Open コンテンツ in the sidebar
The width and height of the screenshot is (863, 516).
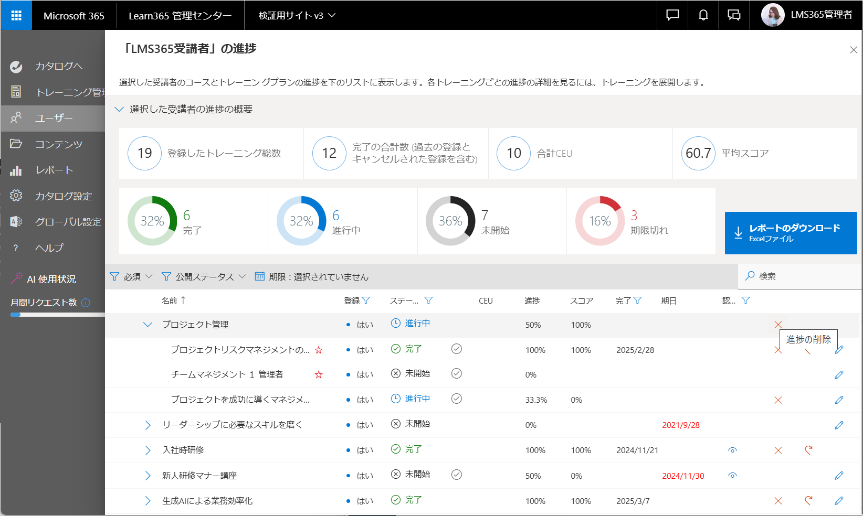tap(53, 144)
